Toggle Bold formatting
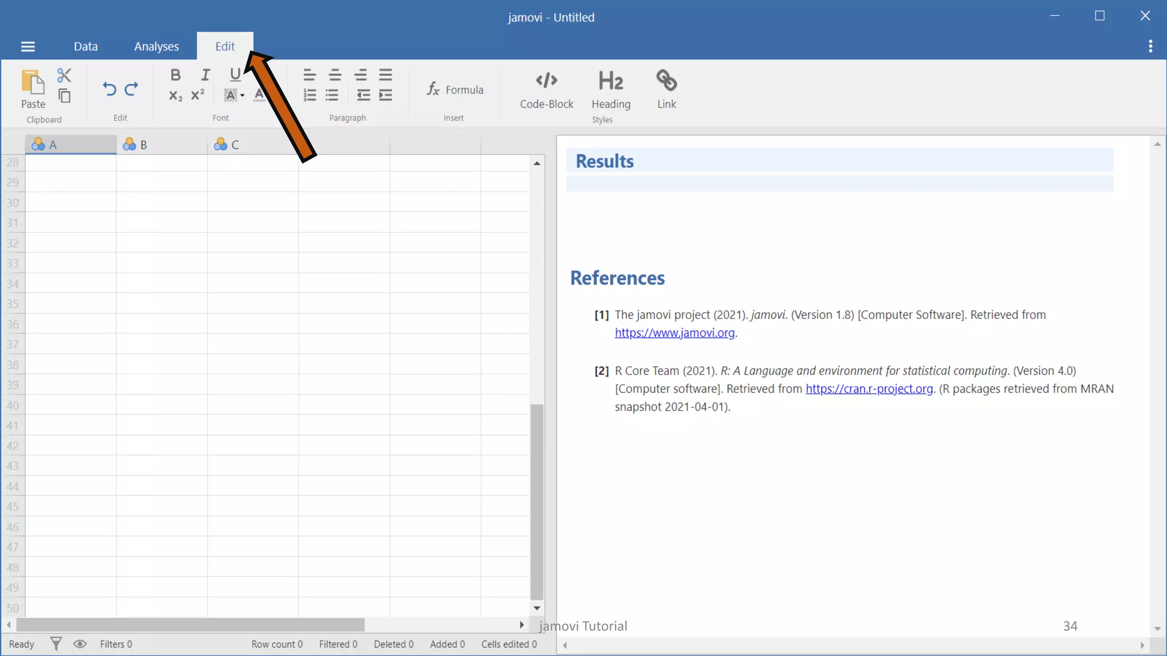Screen dimensions: 1167x656 click(176, 75)
